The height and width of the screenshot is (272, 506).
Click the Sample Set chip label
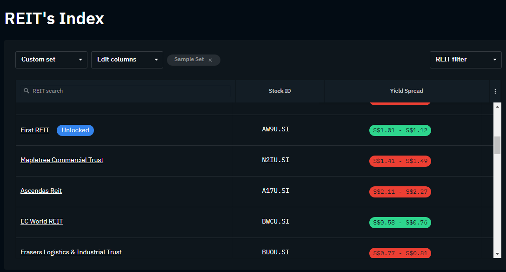click(189, 60)
